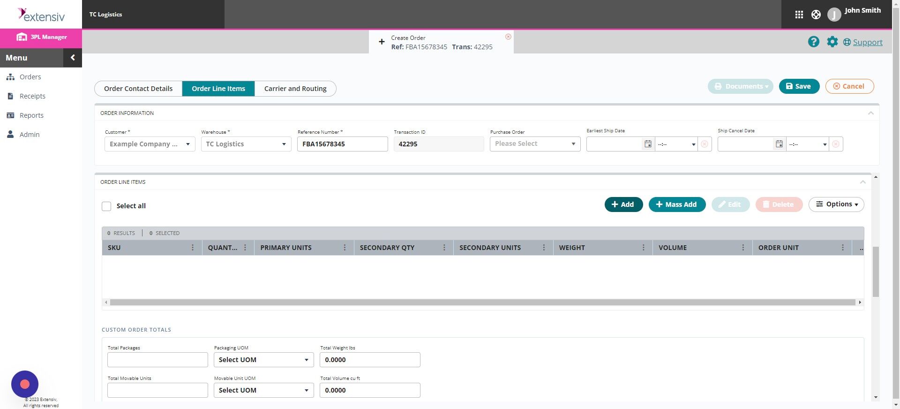This screenshot has width=900, height=409.
Task: Open Admin in the sidebar menu
Action: (29, 135)
